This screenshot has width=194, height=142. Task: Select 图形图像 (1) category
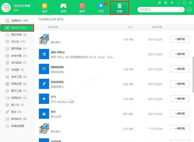point(17,49)
